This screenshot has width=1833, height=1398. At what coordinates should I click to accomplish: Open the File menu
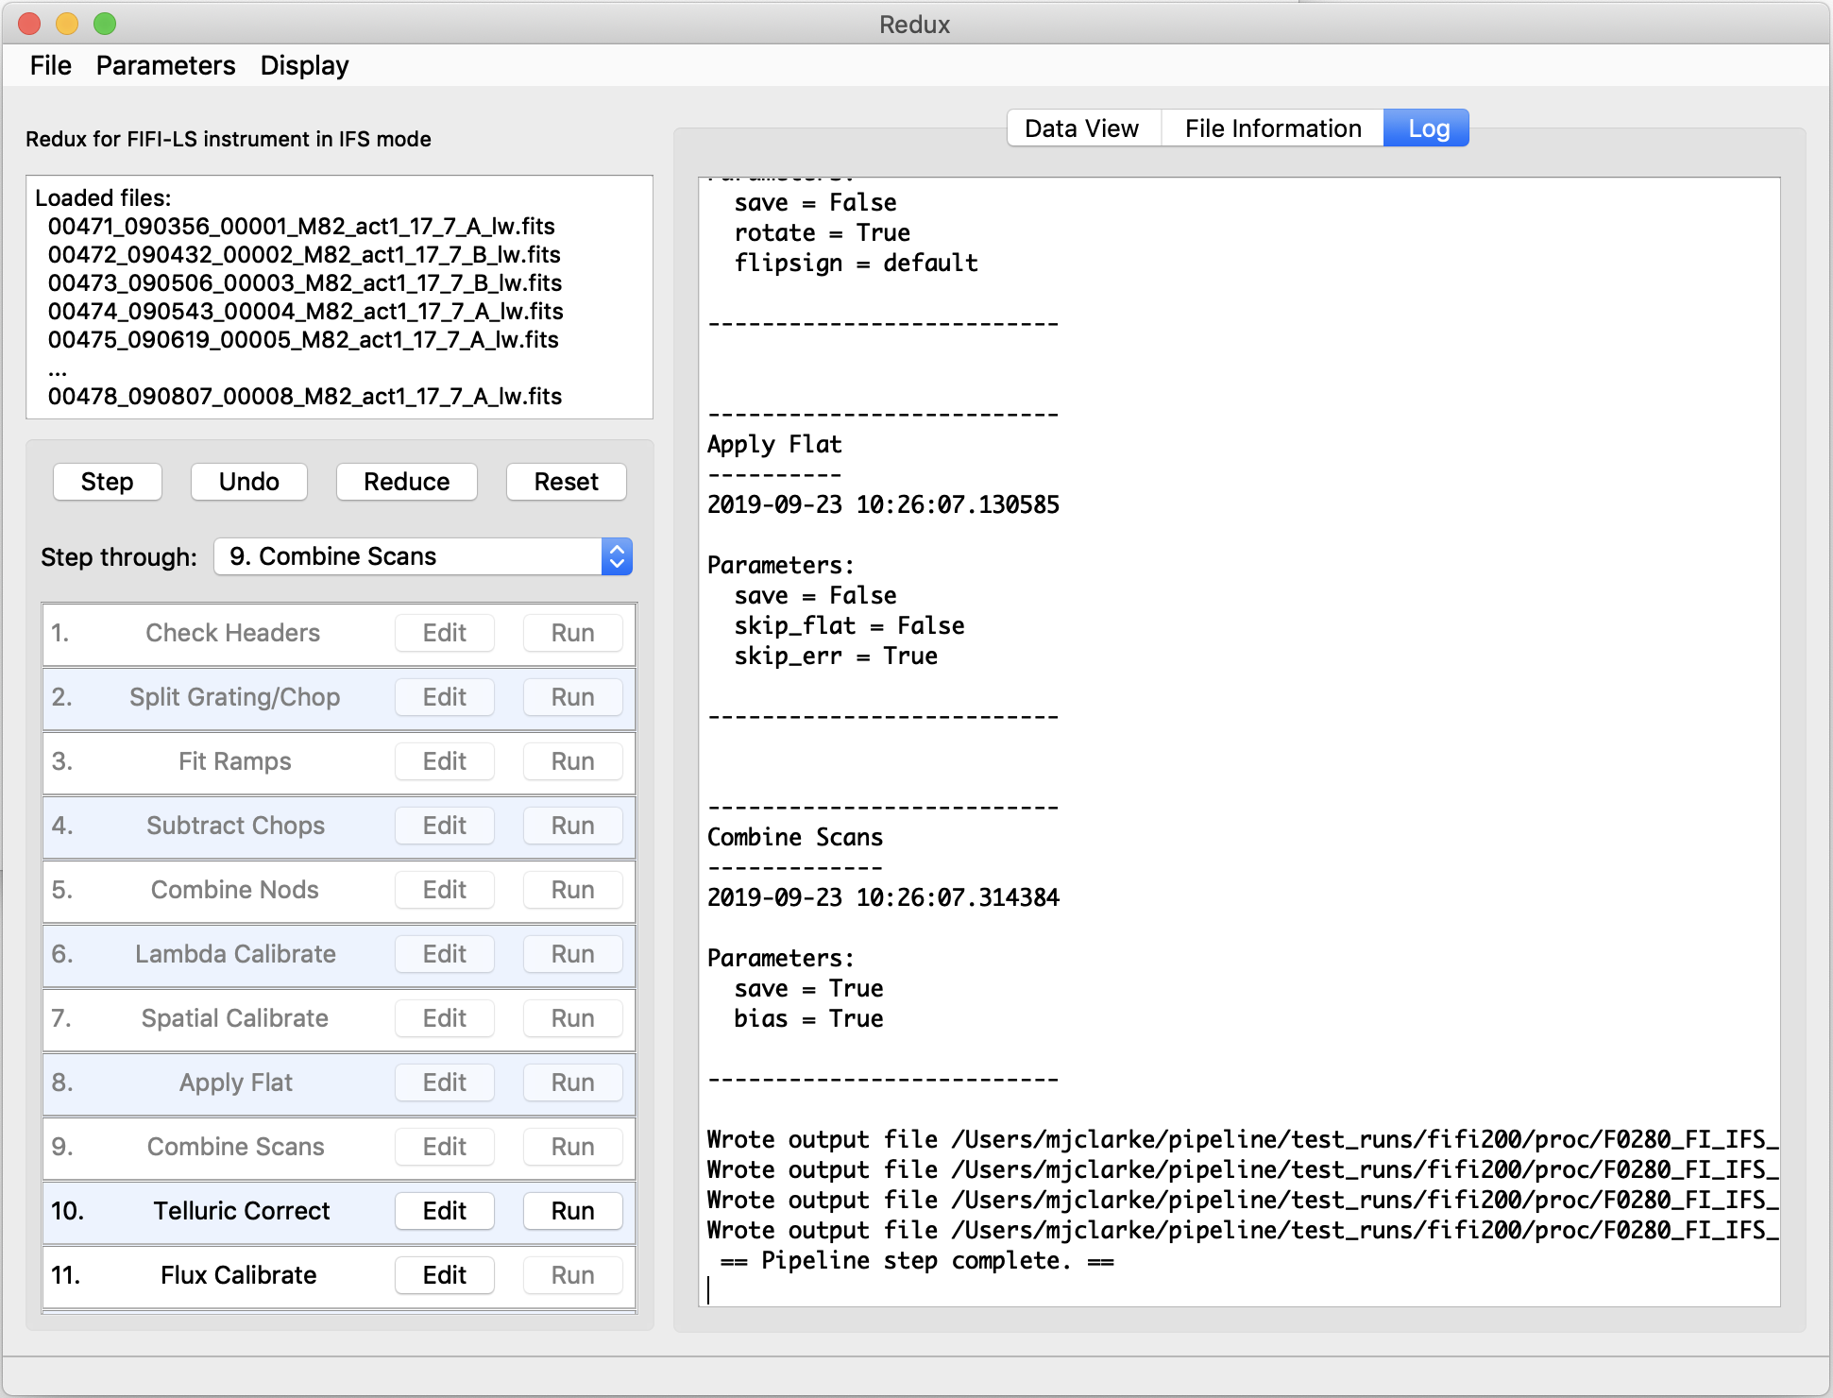point(51,66)
